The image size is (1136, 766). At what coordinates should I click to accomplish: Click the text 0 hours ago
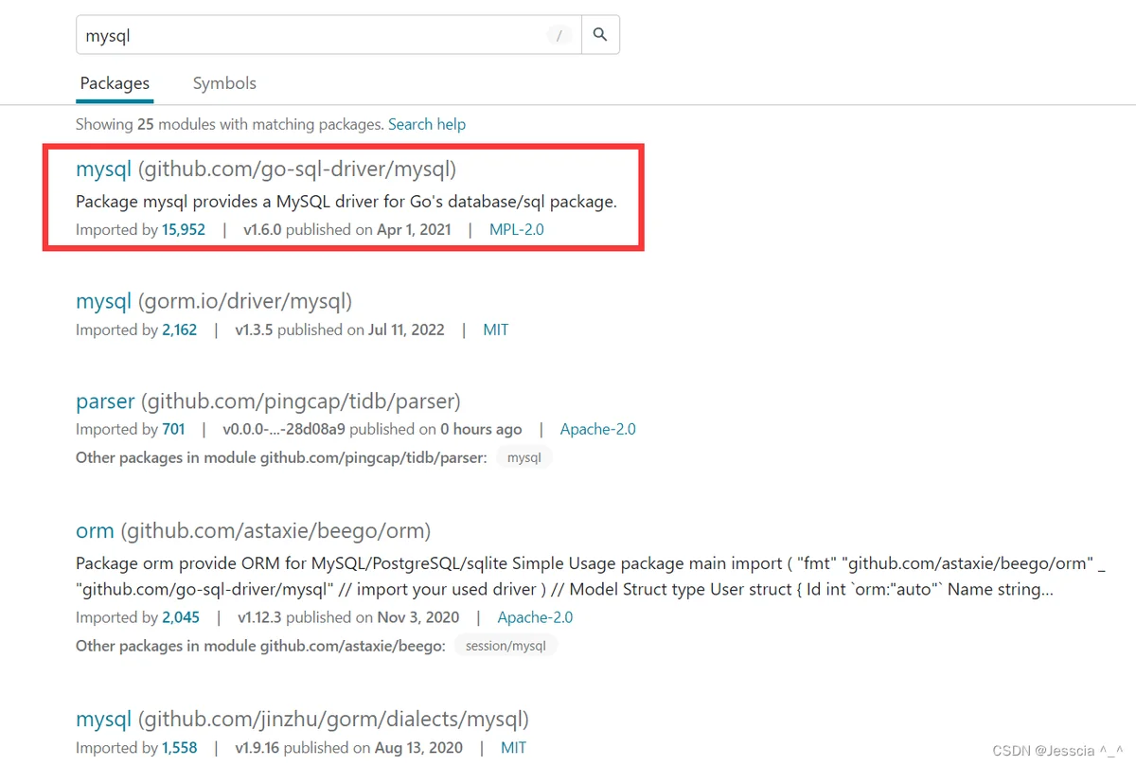pos(481,429)
